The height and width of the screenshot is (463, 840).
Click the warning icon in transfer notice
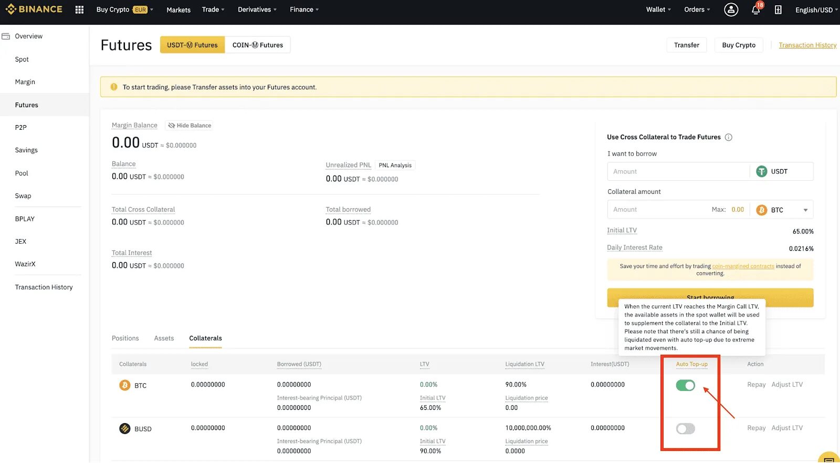pos(114,87)
